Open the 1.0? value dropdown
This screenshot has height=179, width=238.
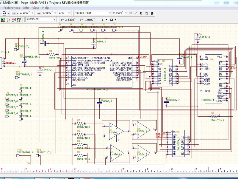(x=69, y=13)
